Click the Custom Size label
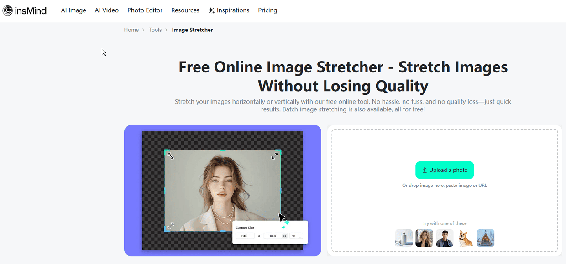 245,228
